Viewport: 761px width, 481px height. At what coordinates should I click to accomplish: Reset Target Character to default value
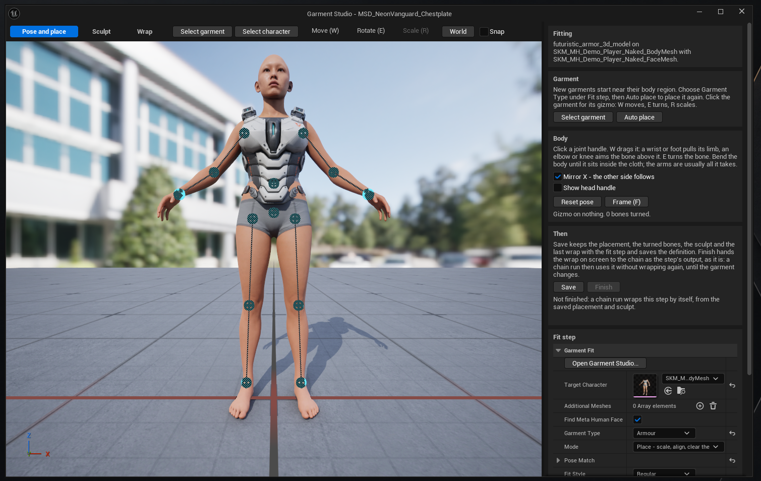point(732,385)
